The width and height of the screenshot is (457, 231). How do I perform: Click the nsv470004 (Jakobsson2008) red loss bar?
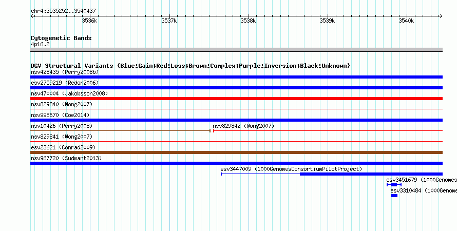pyautogui.click(x=236, y=99)
